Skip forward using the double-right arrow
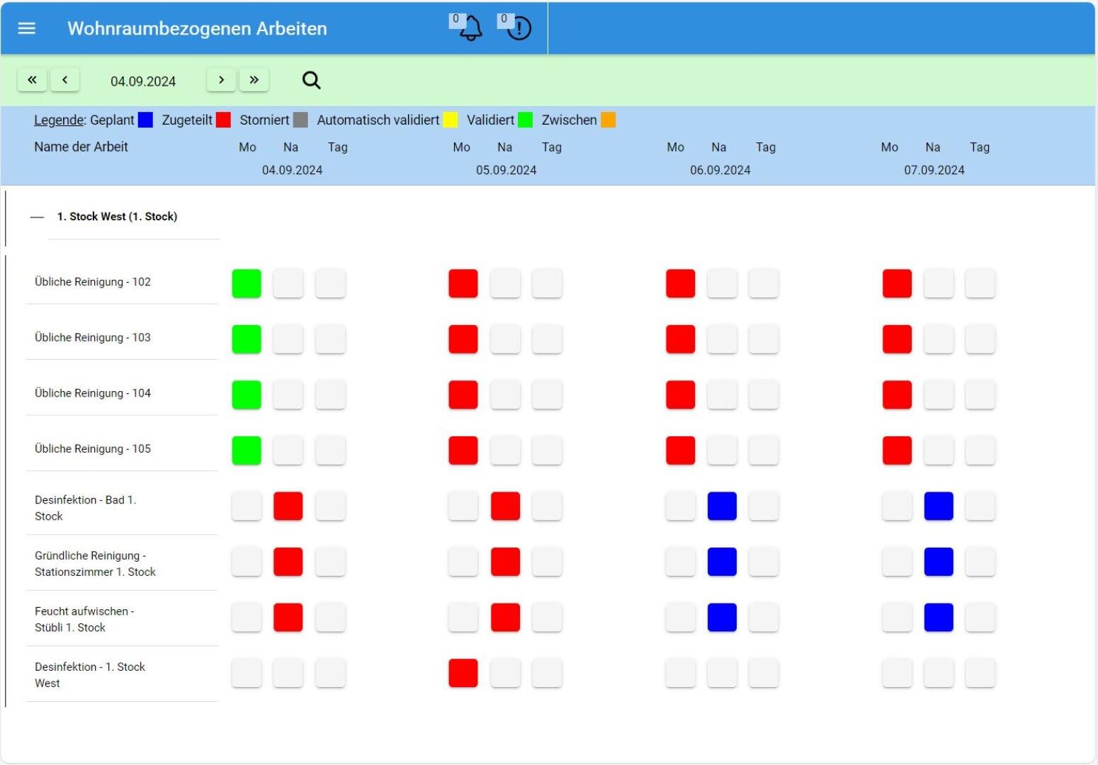Viewport: 1098px width, 765px height. [254, 79]
